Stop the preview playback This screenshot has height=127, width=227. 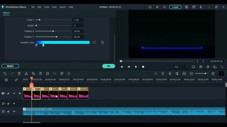click(143, 67)
